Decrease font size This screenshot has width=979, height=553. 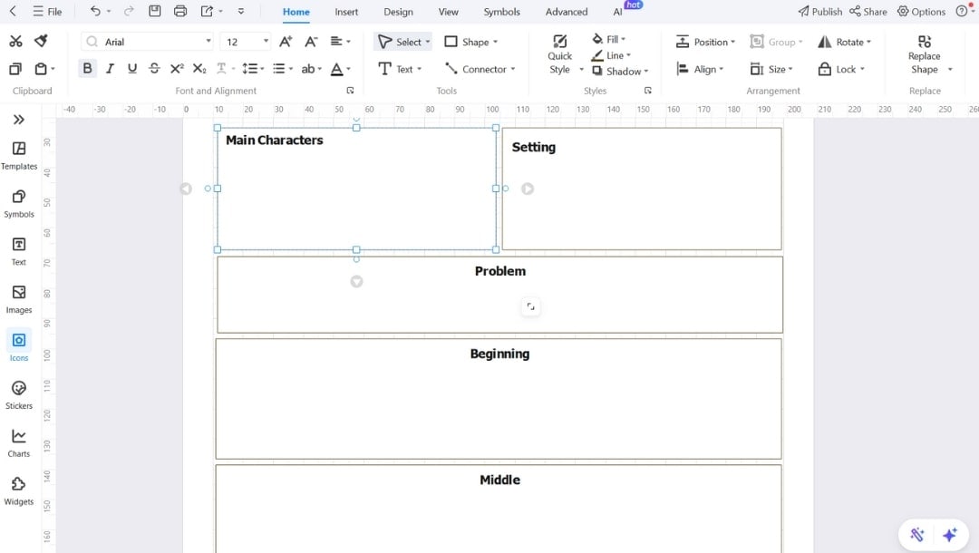tap(311, 41)
